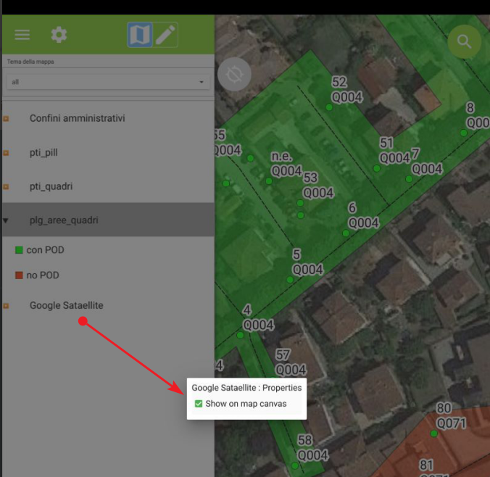This screenshot has width=490, height=477.
Task: Open the Tema della mappa dropdown
Action: point(107,82)
